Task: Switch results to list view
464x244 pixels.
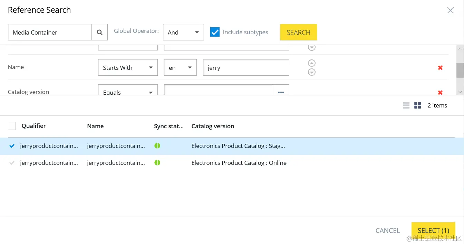Action: (x=406, y=105)
